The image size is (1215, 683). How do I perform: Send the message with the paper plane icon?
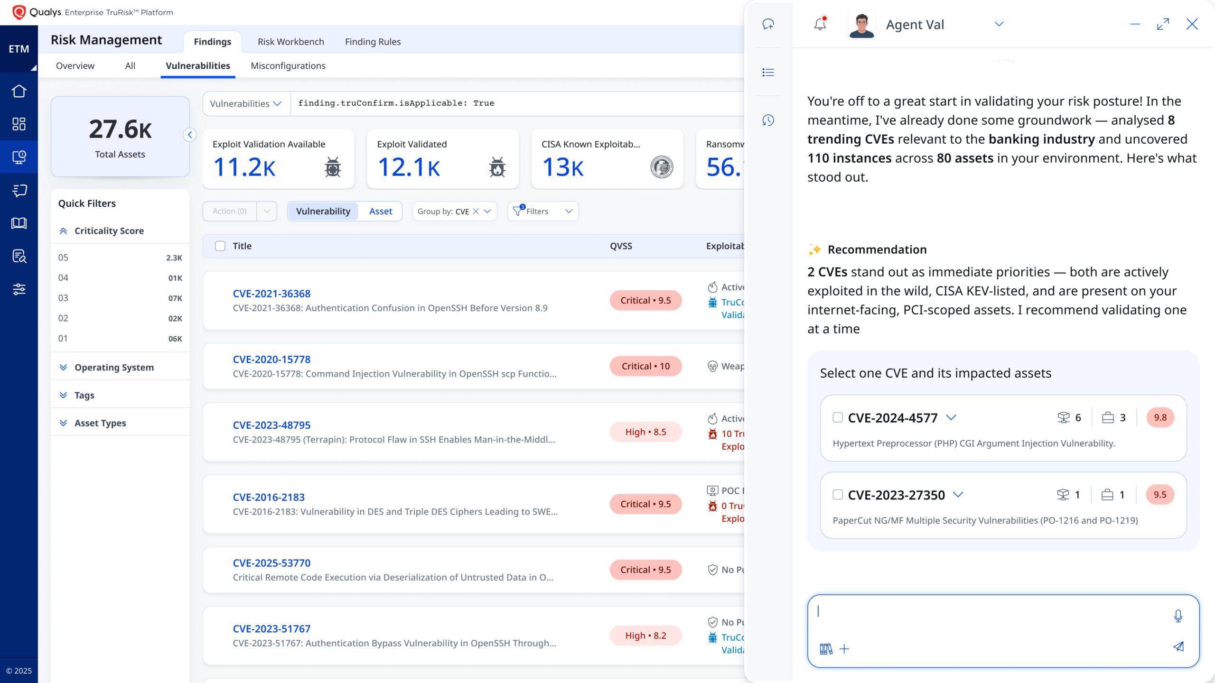[1178, 647]
